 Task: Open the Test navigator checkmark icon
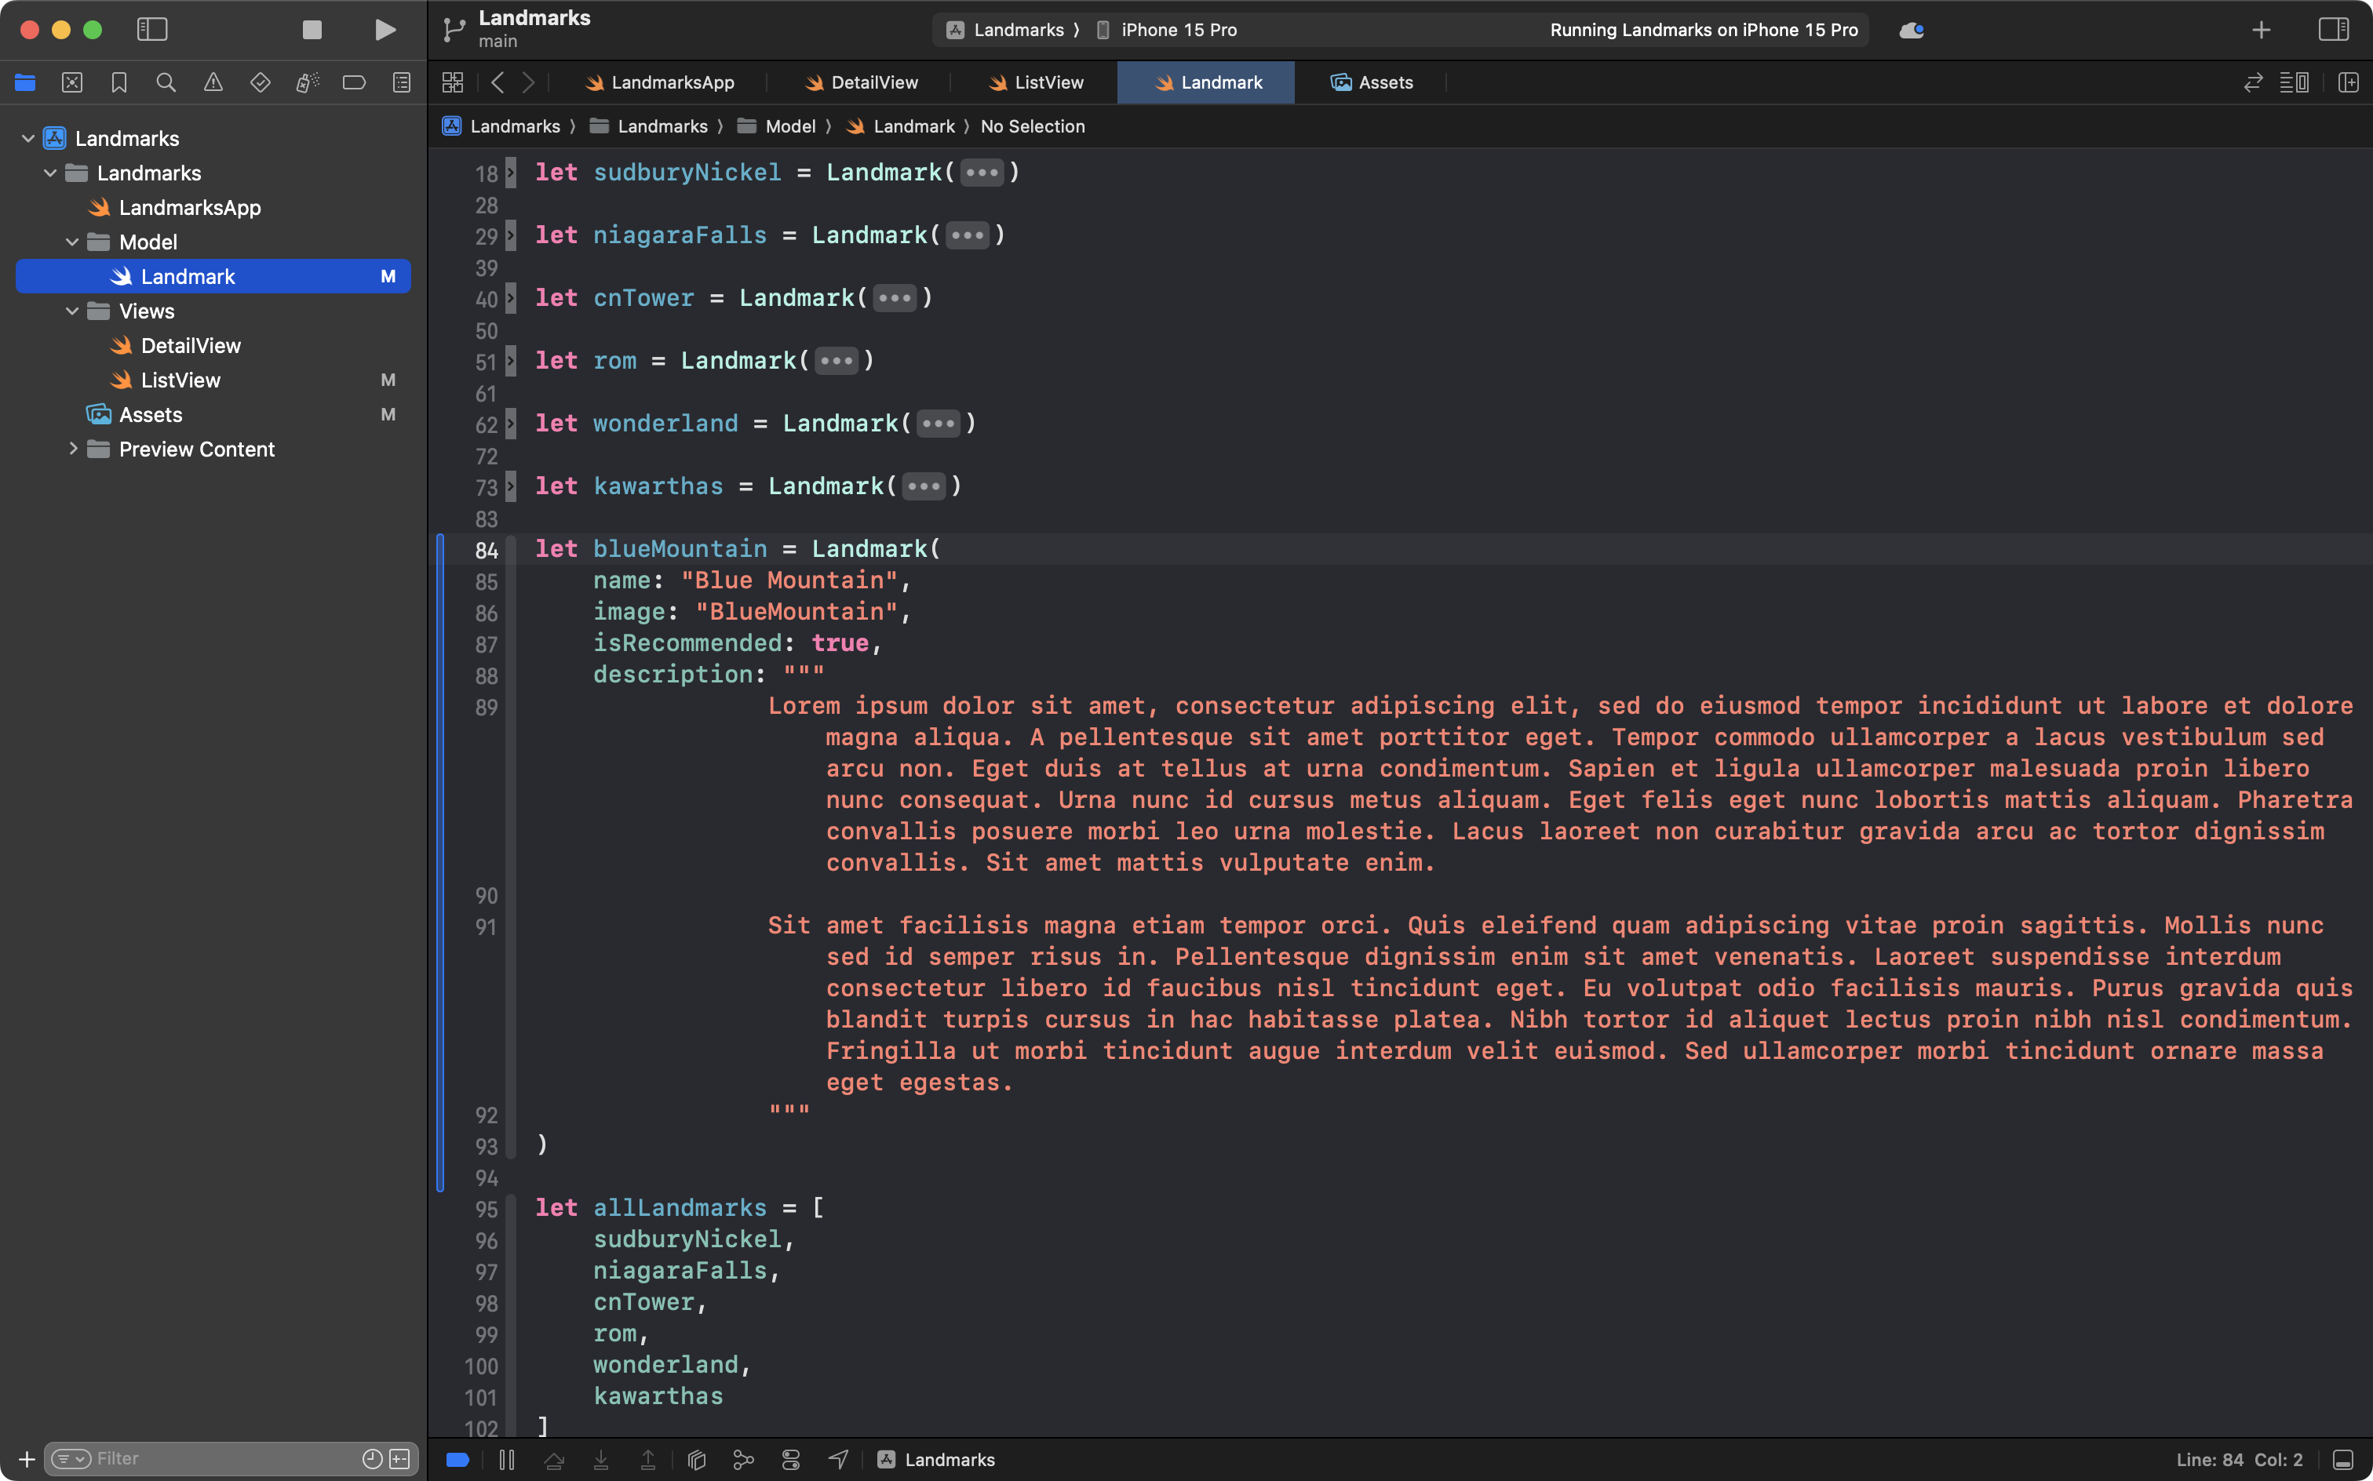261,82
